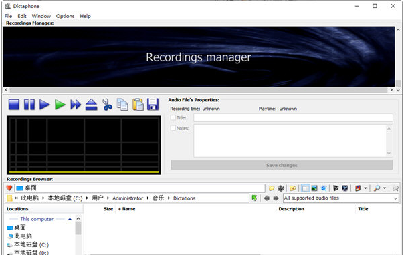Click the Fast forward double-arrow button
The height and width of the screenshot is (255, 406).
(76, 105)
